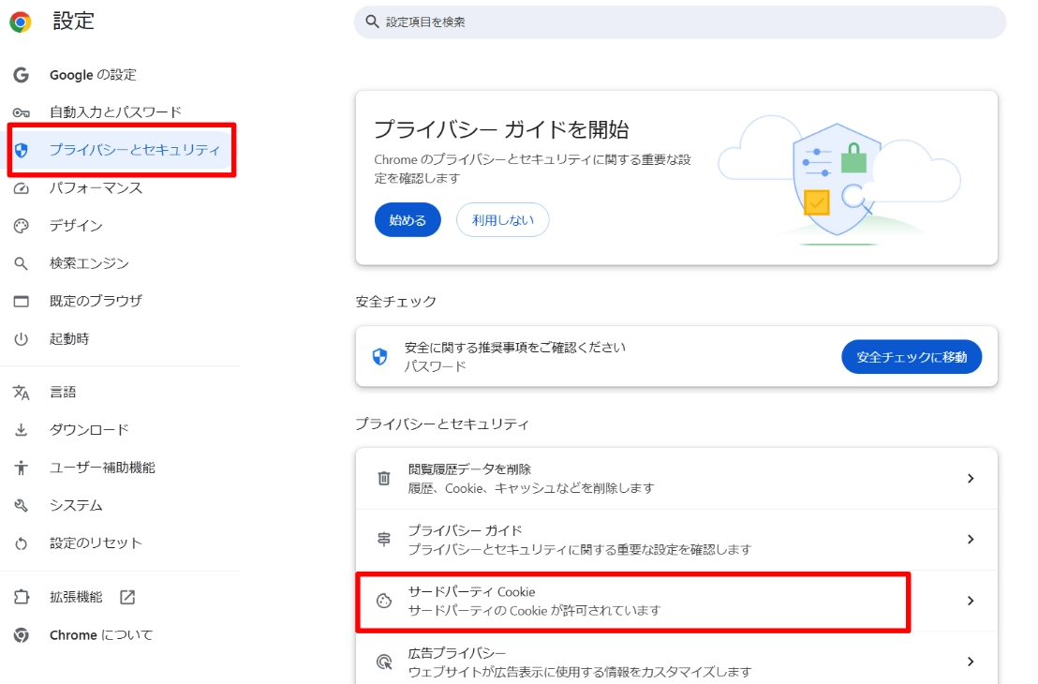Open 言語 settings section

pyautogui.click(x=63, y=392)
